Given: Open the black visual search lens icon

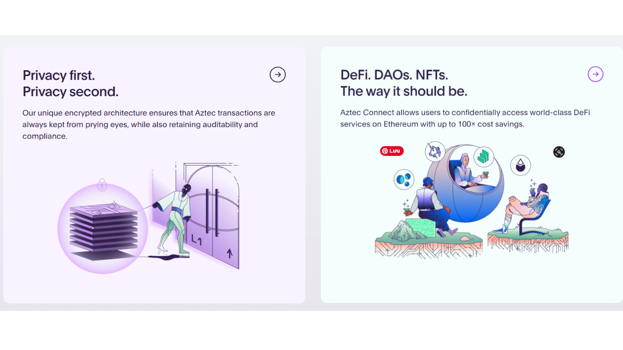Looking at the screenshot, I should pos(559,152).
